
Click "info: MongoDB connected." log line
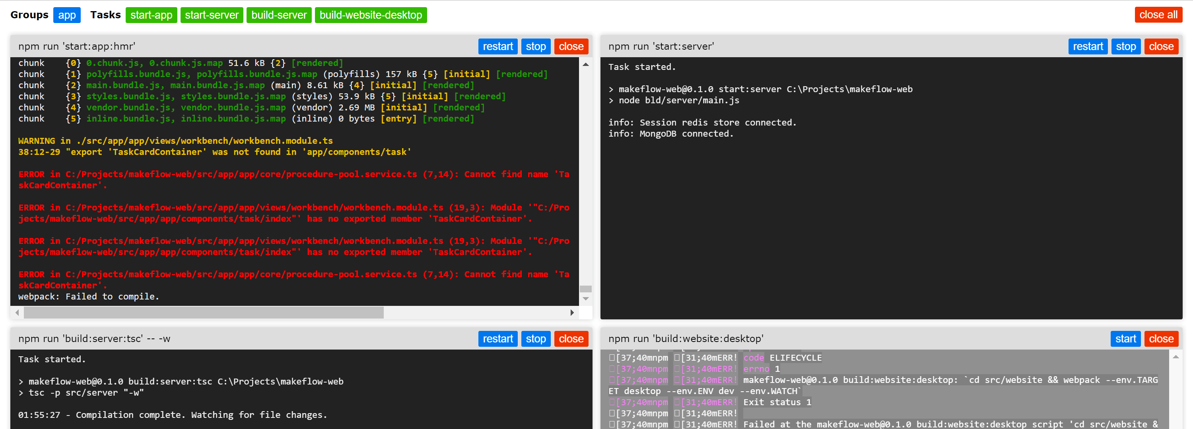coord(670,134)
